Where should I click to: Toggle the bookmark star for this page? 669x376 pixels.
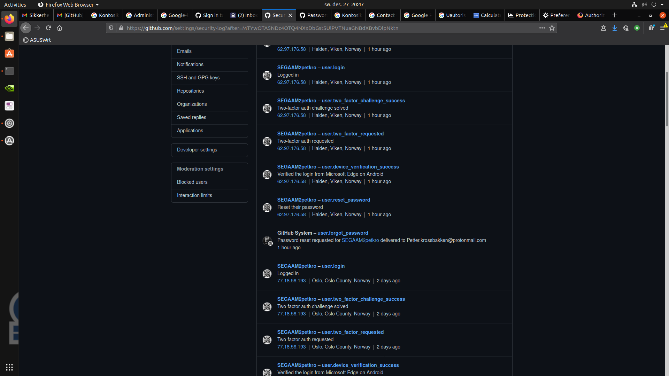(x=552, y=28)
